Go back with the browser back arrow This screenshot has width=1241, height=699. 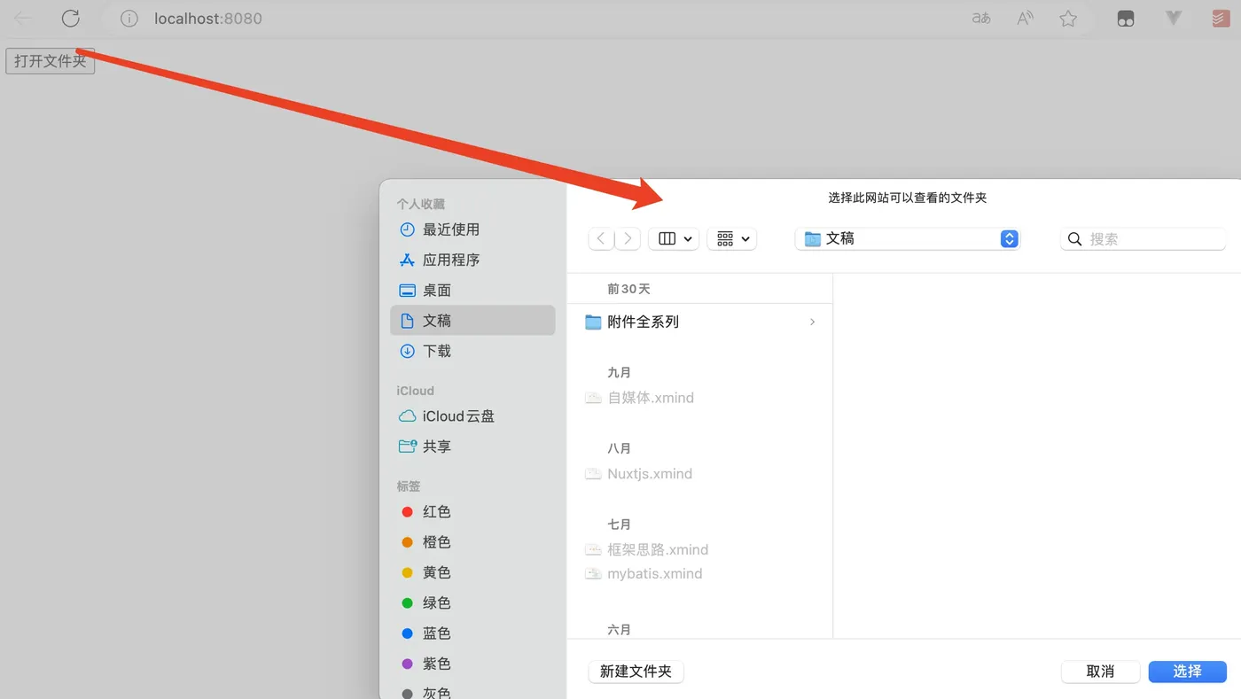point(23,18)
